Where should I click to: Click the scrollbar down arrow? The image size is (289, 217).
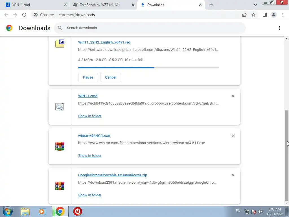click(x=286, y=203)
